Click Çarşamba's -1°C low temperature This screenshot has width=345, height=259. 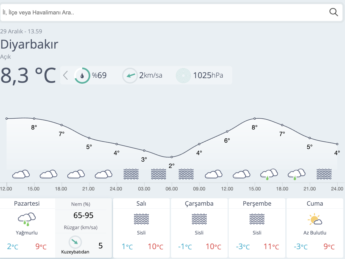coord(185,246)
